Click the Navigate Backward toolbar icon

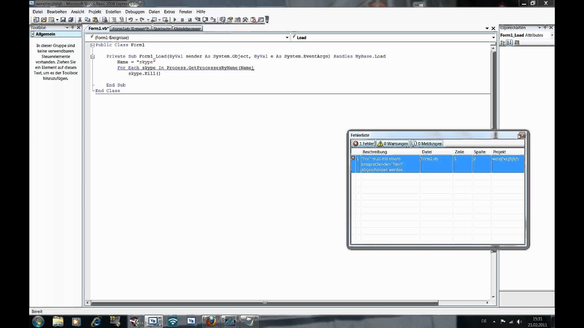(154, 20)
